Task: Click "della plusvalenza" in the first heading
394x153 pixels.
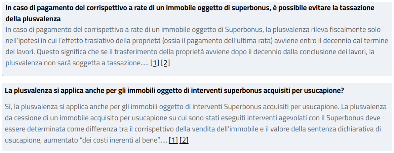Action: tap(33, 18)
